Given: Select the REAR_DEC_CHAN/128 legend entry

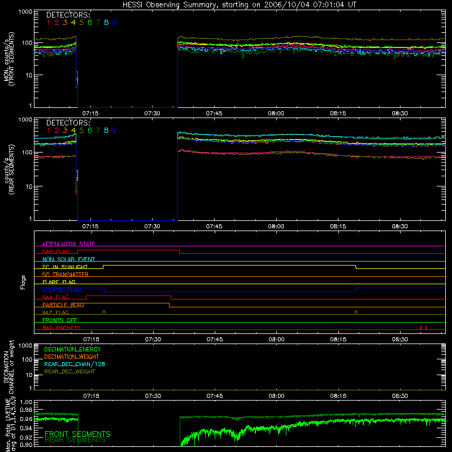Looking at the screenshot, I should pos(75,364).
